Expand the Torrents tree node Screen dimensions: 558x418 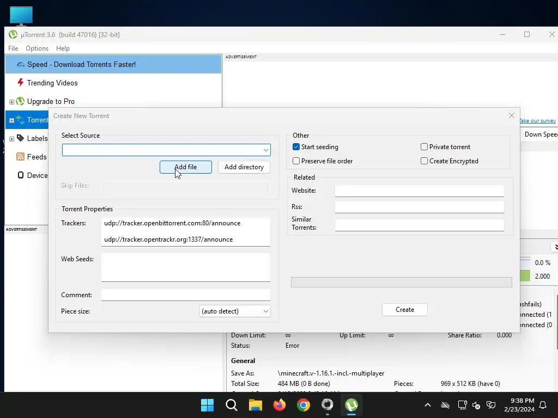pyautogui.click(x=11, y=120)
